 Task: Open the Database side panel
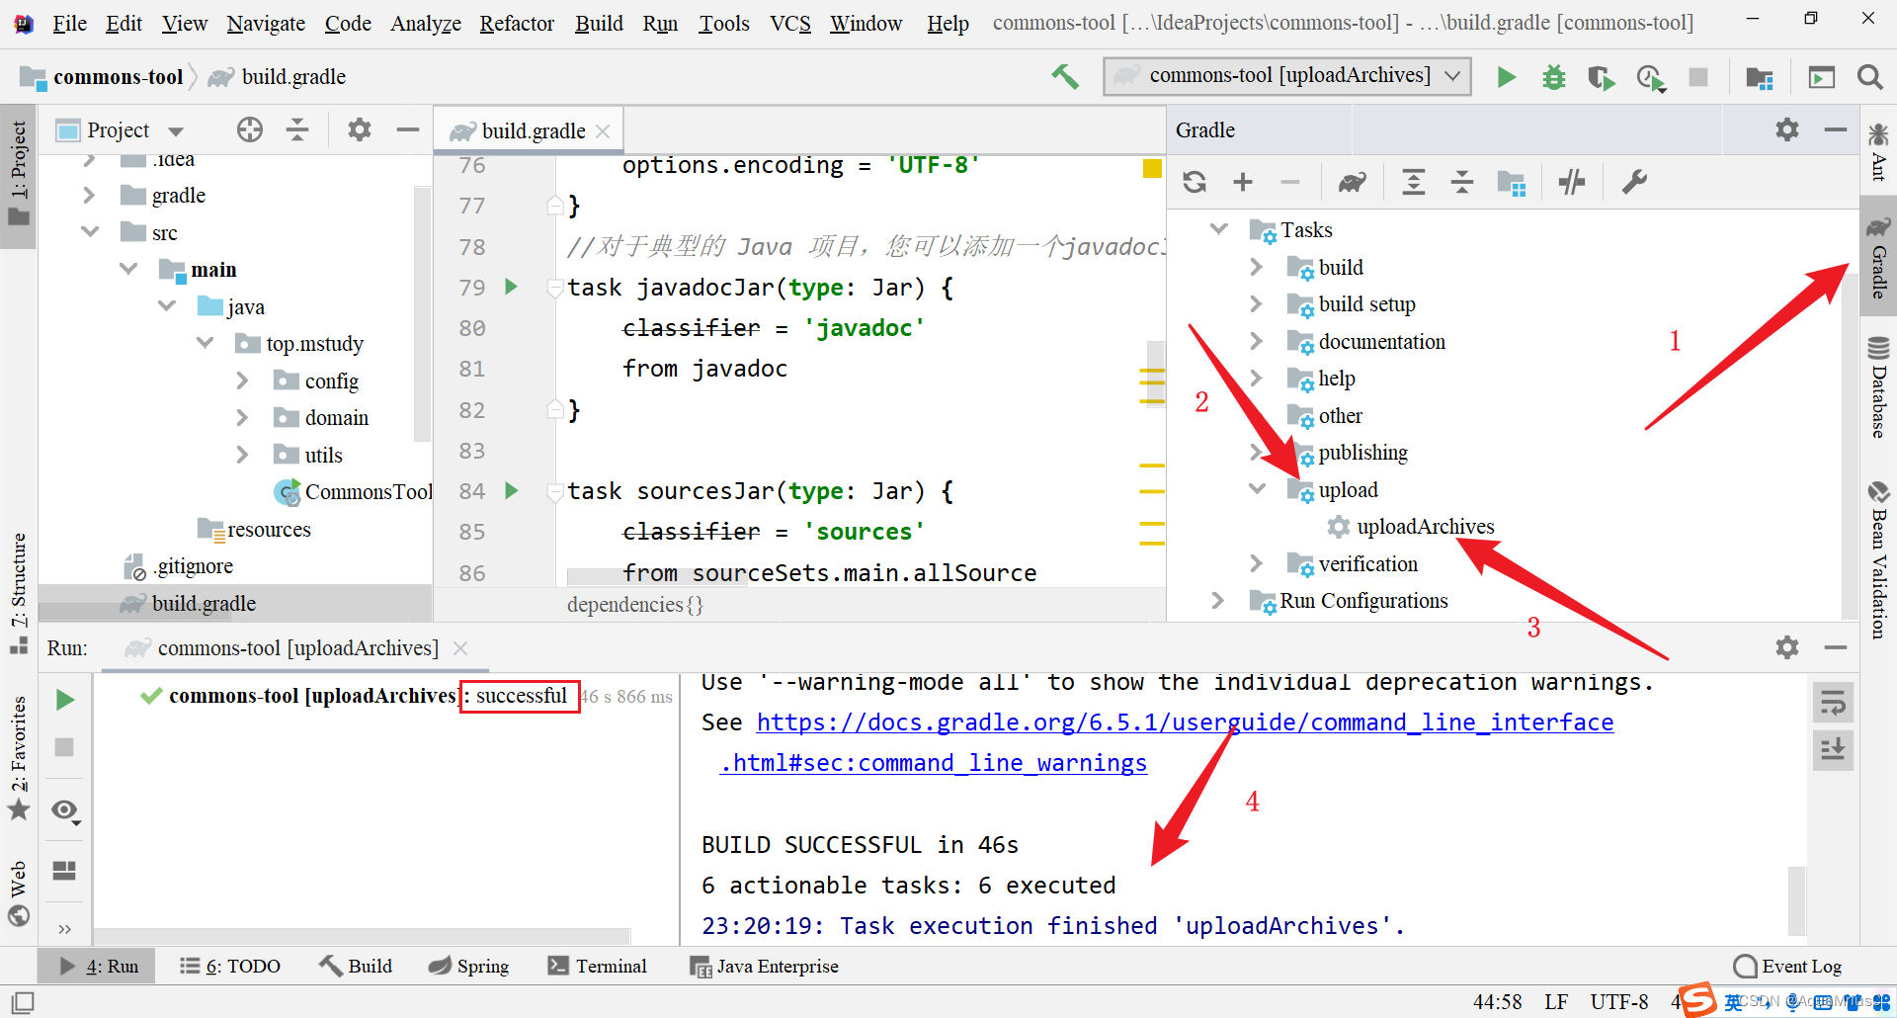tap(1878, 387)
